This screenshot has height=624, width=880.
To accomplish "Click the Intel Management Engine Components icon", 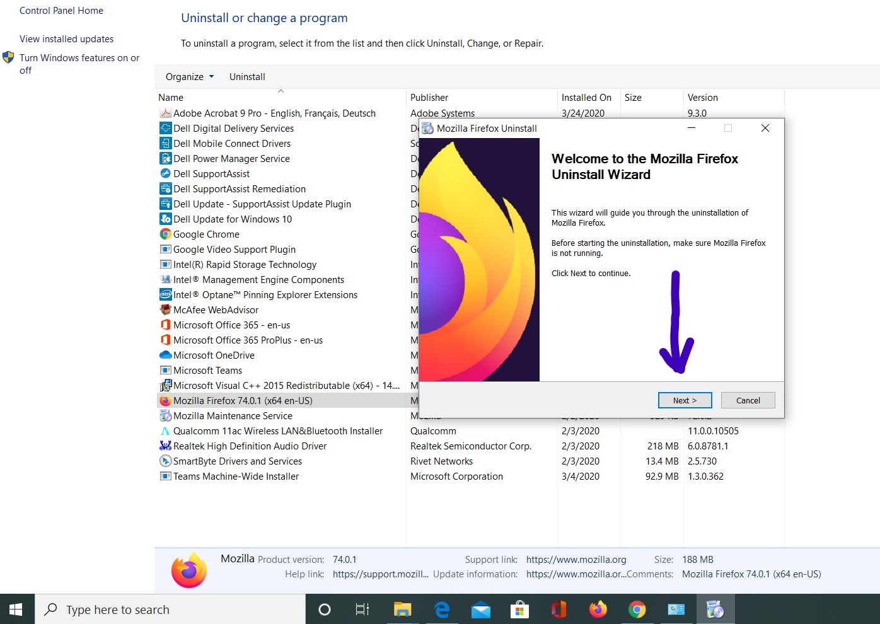I will tap(166, 279).
